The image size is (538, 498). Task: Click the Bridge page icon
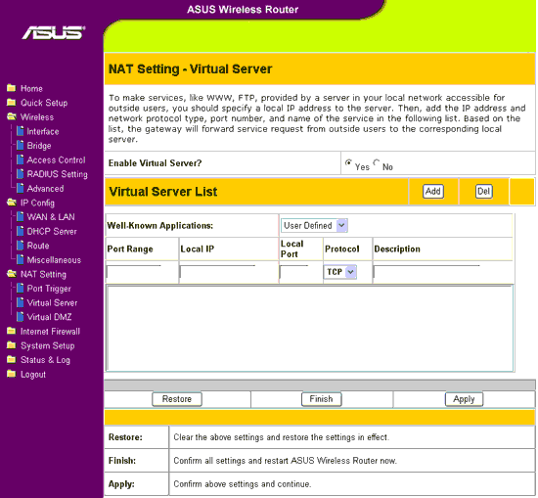click(21, 146)
